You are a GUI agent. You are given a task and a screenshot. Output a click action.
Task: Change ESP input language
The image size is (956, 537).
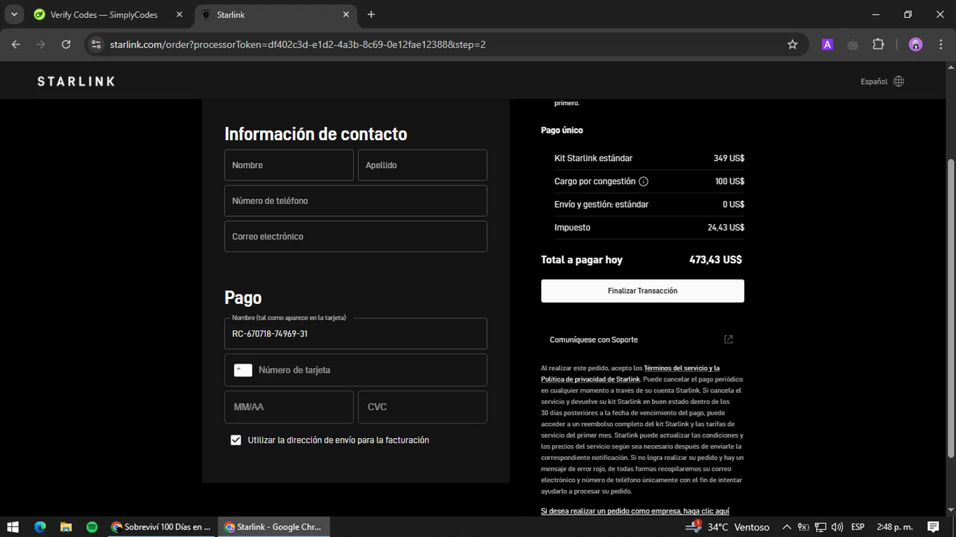pos(858,527)
